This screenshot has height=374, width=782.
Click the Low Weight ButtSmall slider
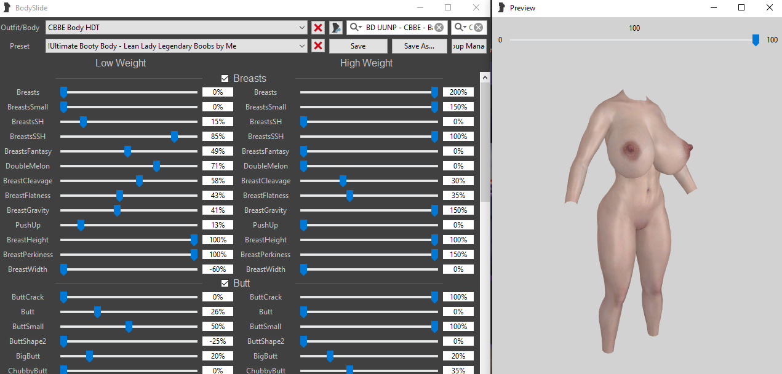point(129,327)
